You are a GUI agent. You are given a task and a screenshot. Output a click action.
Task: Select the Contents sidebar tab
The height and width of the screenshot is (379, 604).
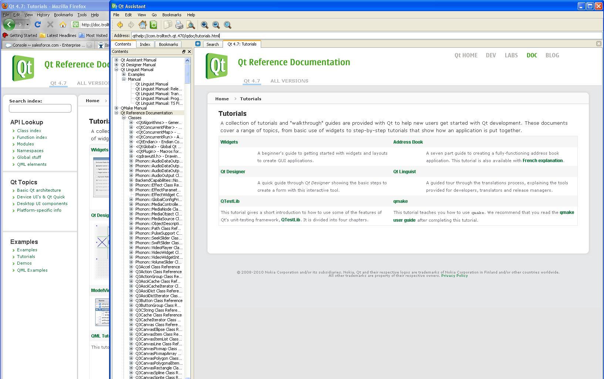pos(123,44)
